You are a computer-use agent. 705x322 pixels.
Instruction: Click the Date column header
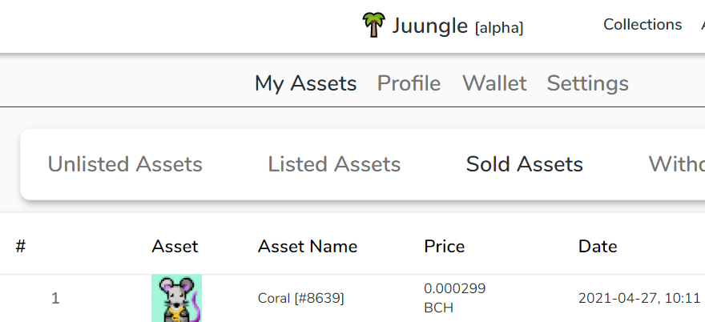pos(598,247)
